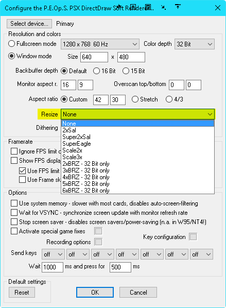This screenshot has width=226, height=308.
Task: Open the Key configuration square button
Action: [x=193, y=237]
